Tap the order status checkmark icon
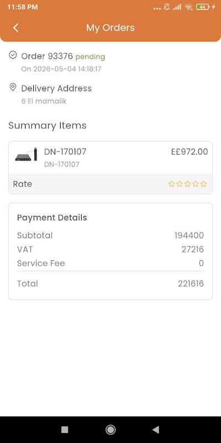 click(x=13, y=55)
